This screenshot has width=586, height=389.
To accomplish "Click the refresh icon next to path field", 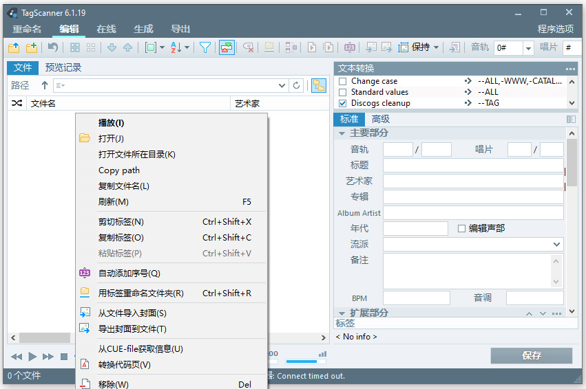I will [296, 85].
